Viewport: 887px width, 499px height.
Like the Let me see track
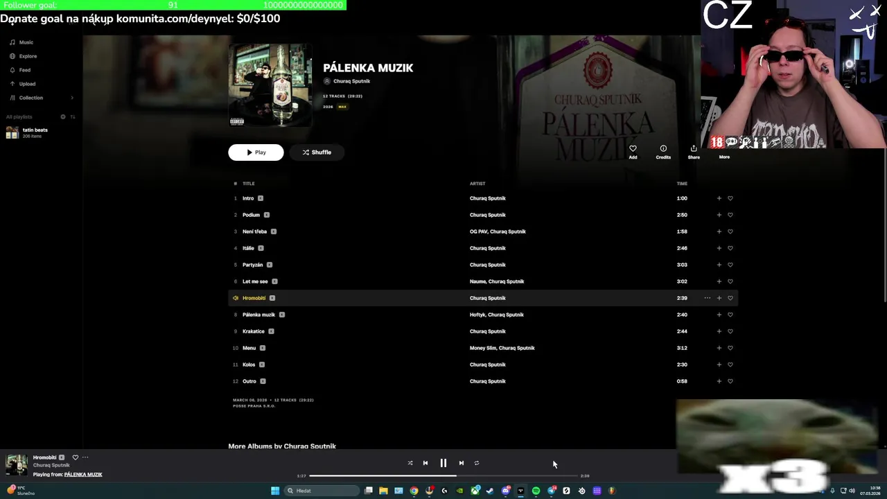730,281
